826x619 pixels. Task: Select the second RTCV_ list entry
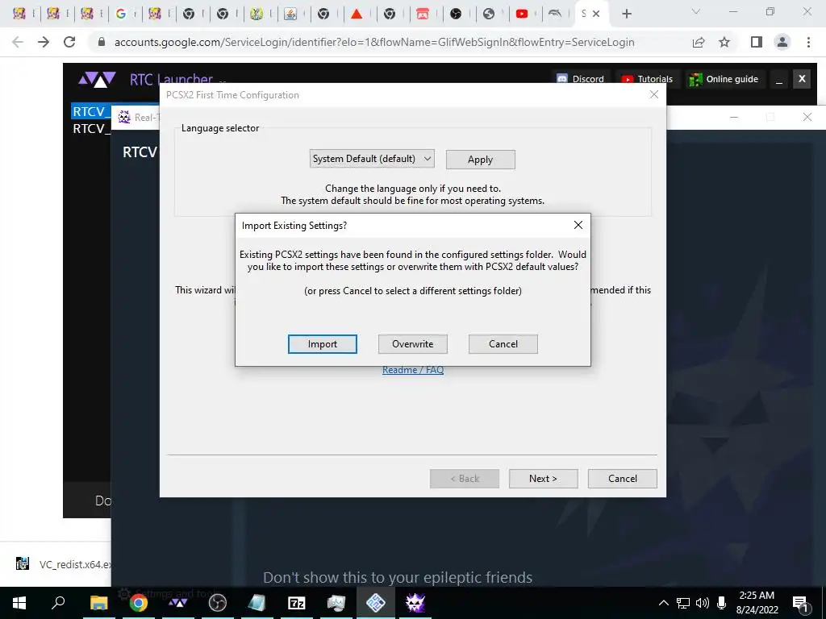click(90, 128)
